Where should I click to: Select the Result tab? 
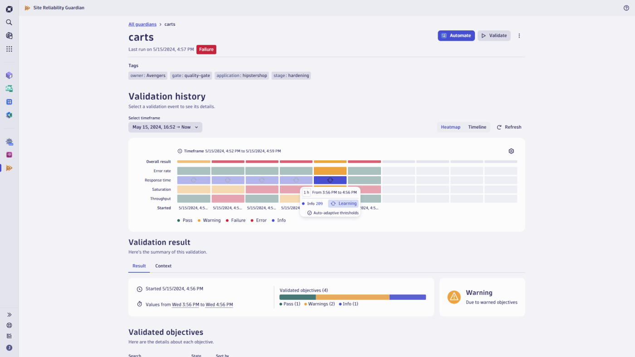pos(139,266)
